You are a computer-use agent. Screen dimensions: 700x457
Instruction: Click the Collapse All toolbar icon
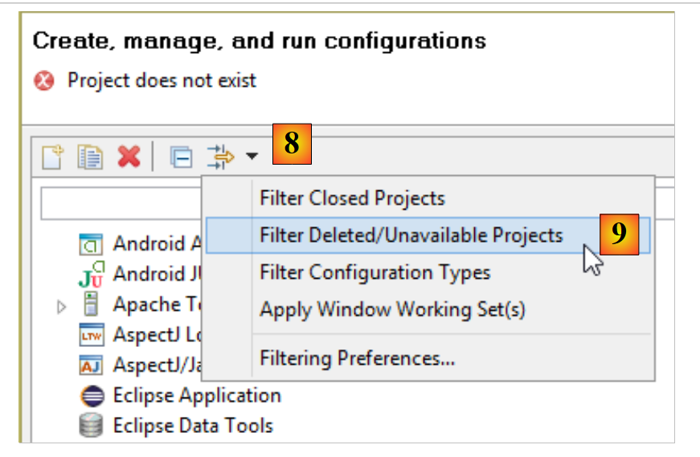(182, 157)
